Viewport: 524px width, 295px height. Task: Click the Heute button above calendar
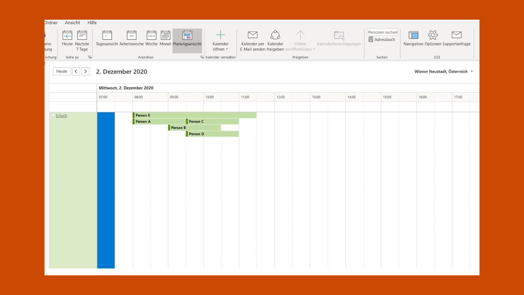[x=62, y=72]
